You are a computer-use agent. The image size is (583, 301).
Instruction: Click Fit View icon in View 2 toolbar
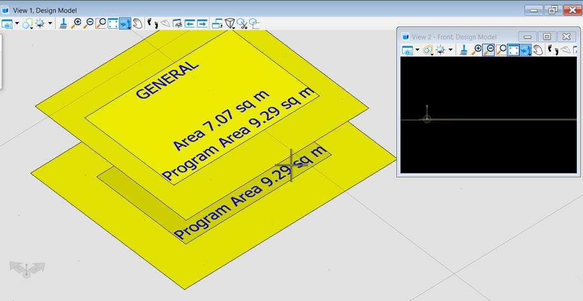(513, 50)
